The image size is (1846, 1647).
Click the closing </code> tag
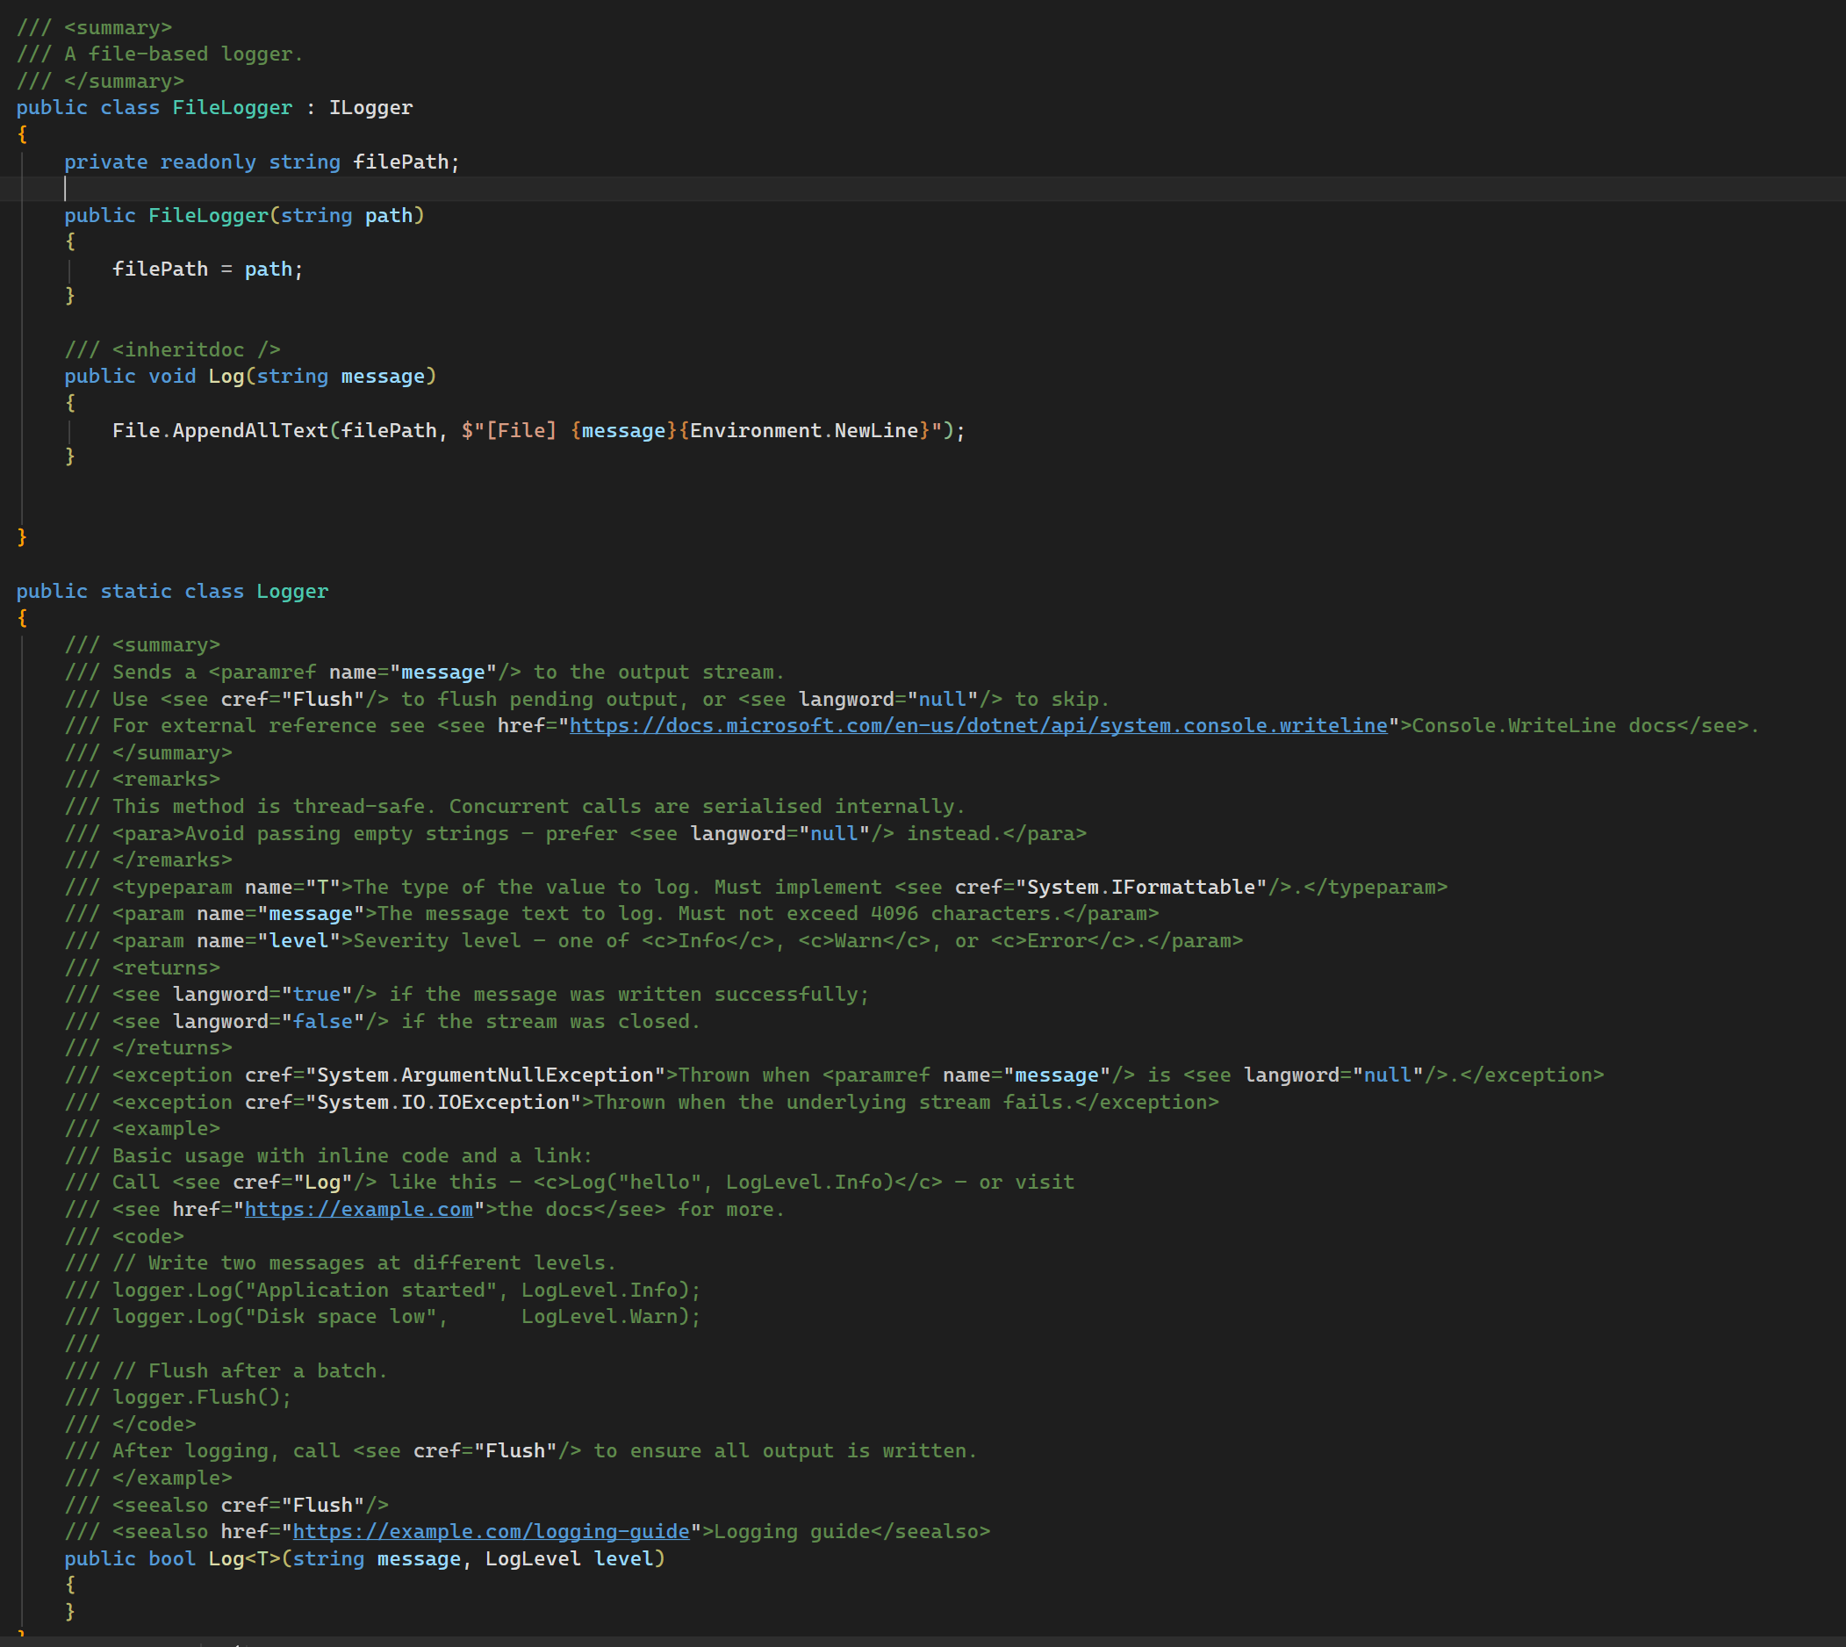point(154,1424)
